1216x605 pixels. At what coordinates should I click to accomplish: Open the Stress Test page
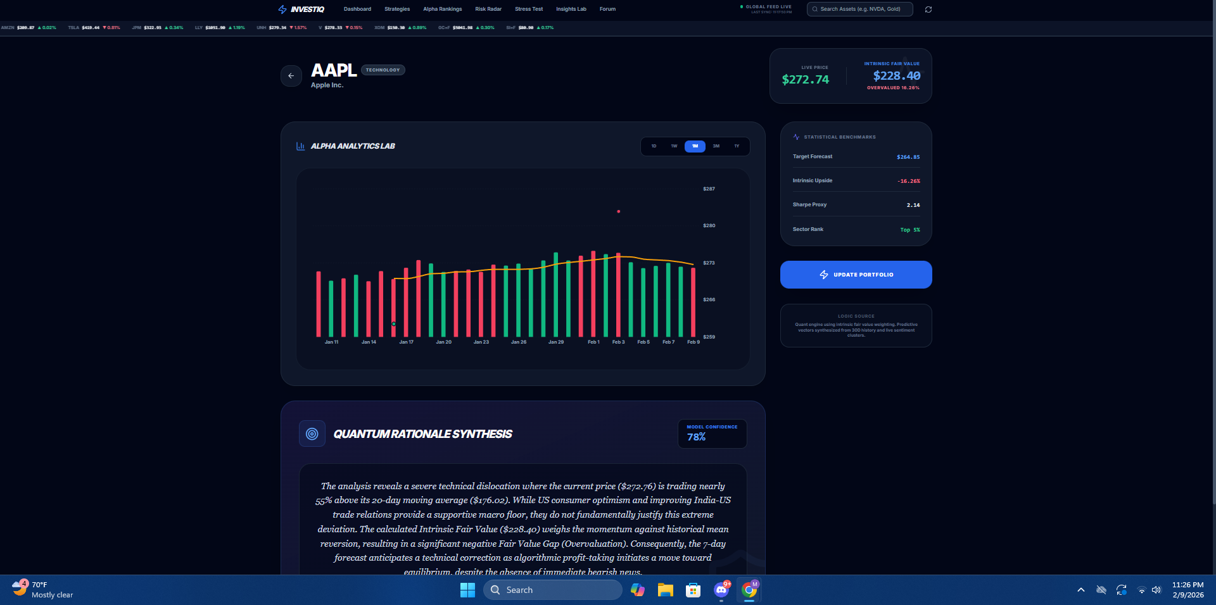coord(529,9)
